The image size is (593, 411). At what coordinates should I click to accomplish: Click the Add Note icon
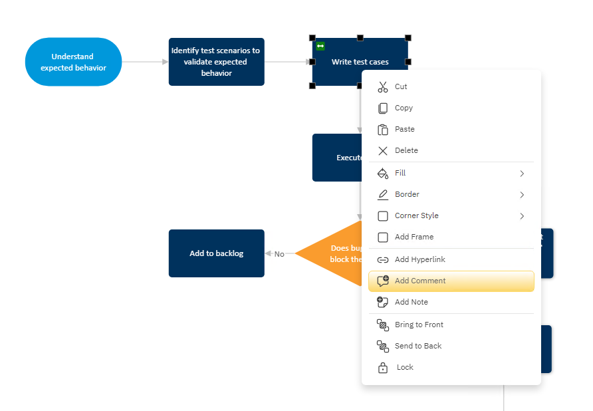pos(383,303)
